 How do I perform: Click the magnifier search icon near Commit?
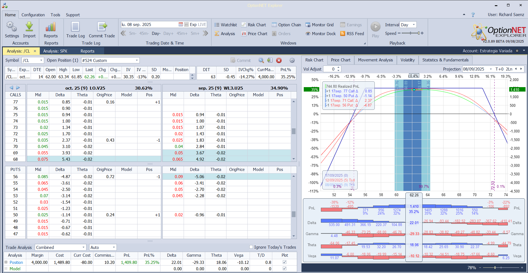click(x=261, y=60)
